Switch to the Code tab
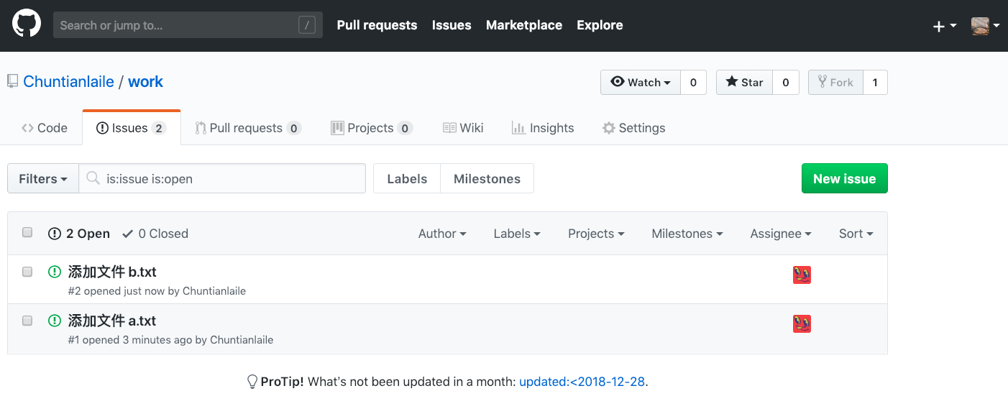 click(x=45, y=128)
